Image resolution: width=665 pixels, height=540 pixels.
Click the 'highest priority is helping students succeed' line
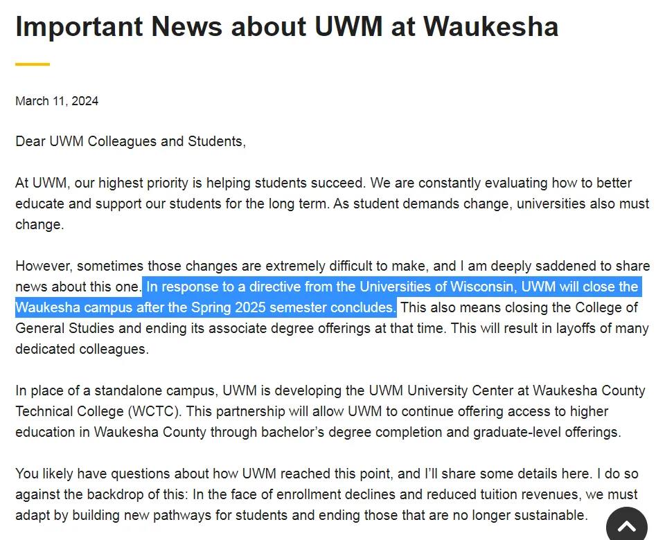(231, 183)
